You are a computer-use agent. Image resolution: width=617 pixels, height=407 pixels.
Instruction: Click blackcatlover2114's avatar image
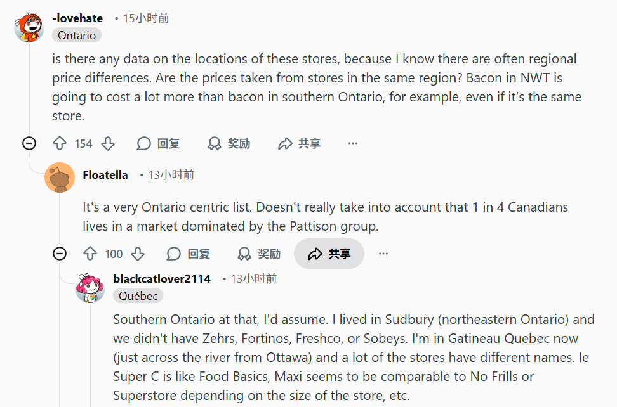90,288
